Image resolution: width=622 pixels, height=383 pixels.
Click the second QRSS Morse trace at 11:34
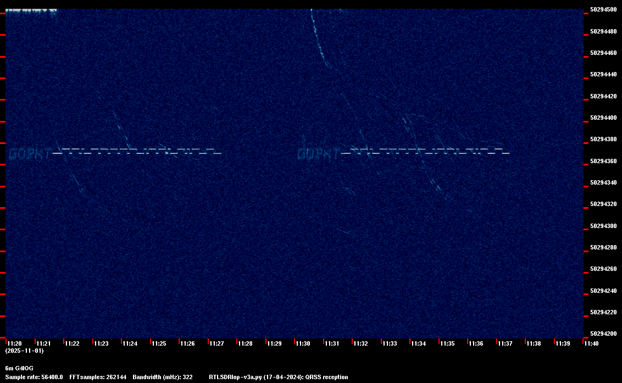tap(425, 152)
